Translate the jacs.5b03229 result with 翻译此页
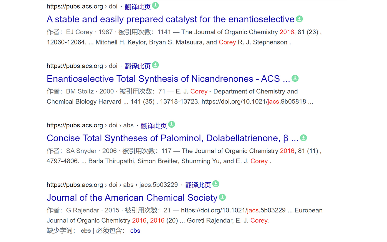 [x=198, y=185]
